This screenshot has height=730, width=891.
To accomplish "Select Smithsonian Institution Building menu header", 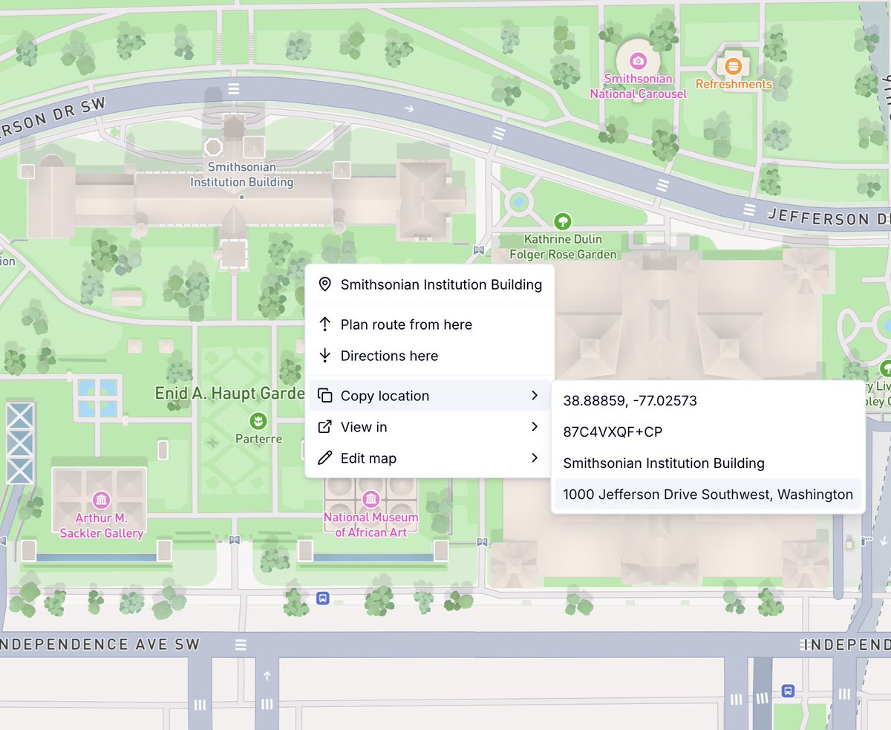I will point(430,284).
